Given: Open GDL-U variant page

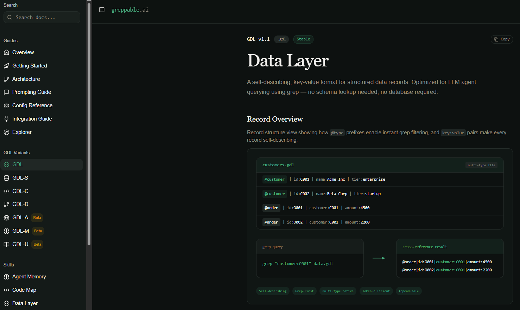Looking at the screenshot, I should [42, 244].
